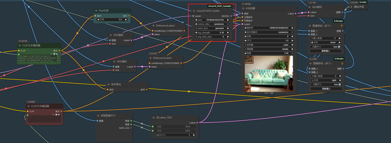The height and width of the screenshot is (143, 391).
Task: Click the collapse dot on 空Latent_SD3 node
Action: pos(154,118)
